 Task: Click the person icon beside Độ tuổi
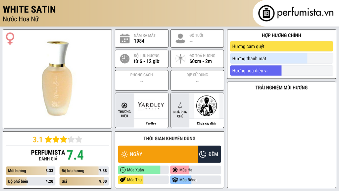180,38
